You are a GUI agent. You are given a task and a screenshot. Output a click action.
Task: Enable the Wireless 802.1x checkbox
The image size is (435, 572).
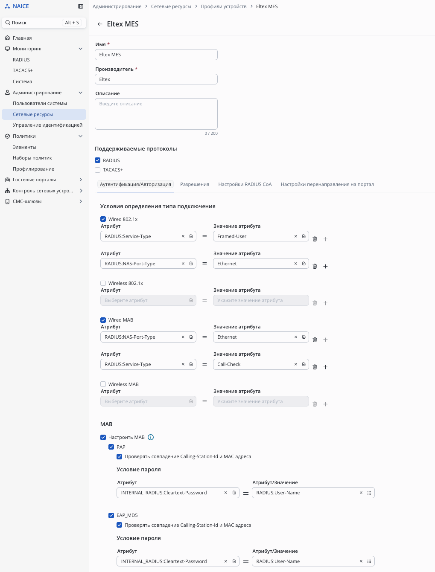tap(103, 283)
